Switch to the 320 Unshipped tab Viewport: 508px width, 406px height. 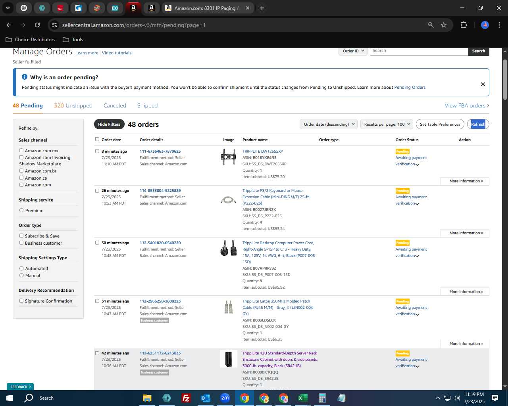point(73,105)
